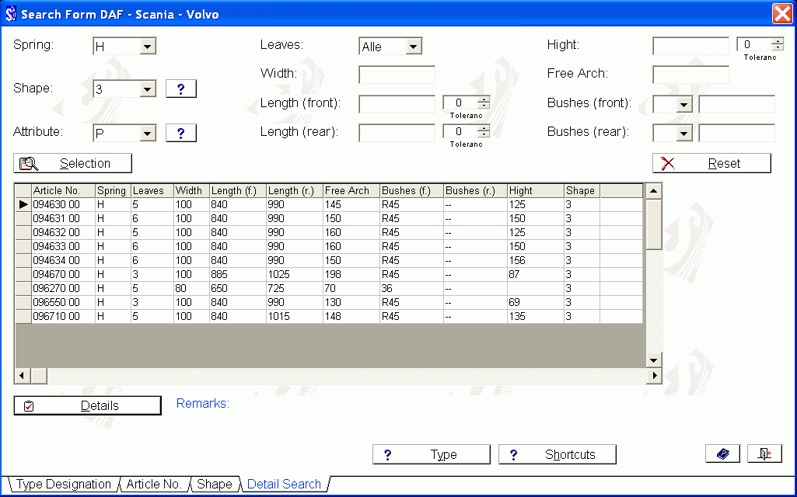The height and width of the screenshot is (497, 797).
Task: Click the vertical scrollbar thumb
Action: coord(654,224)
